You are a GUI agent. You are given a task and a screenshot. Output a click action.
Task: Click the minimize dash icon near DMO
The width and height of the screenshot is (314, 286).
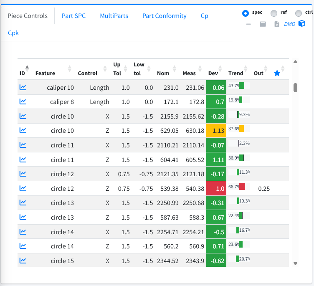pos(248,24)
